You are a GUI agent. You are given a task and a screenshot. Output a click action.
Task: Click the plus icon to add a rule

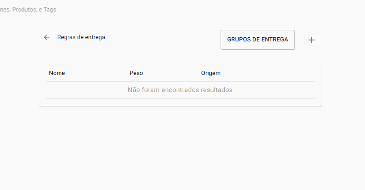[x=311, y=40]
